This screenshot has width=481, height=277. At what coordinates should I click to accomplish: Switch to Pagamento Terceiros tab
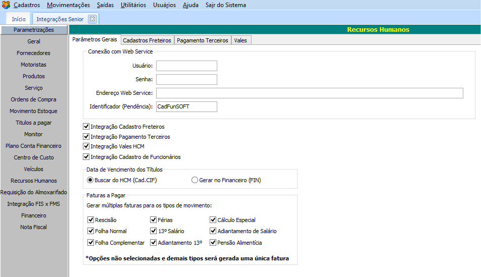pos(203,40)
